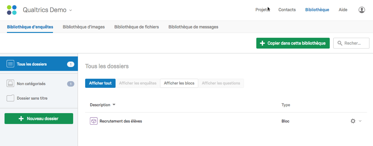This screenshot has width=373, height=146.
Task: Go to Contacts in top navigation
Action: (x=287, y=10)
